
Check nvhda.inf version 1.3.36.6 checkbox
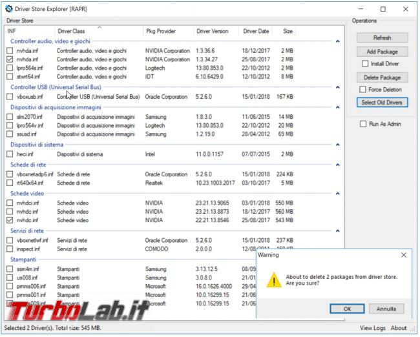10,50
